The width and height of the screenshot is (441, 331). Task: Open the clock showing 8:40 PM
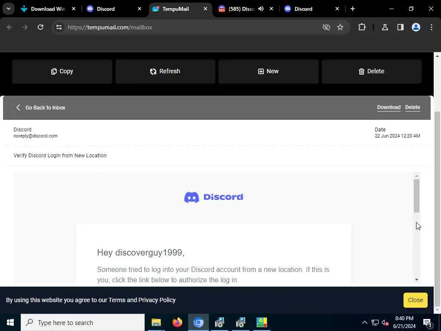[404, 322]
